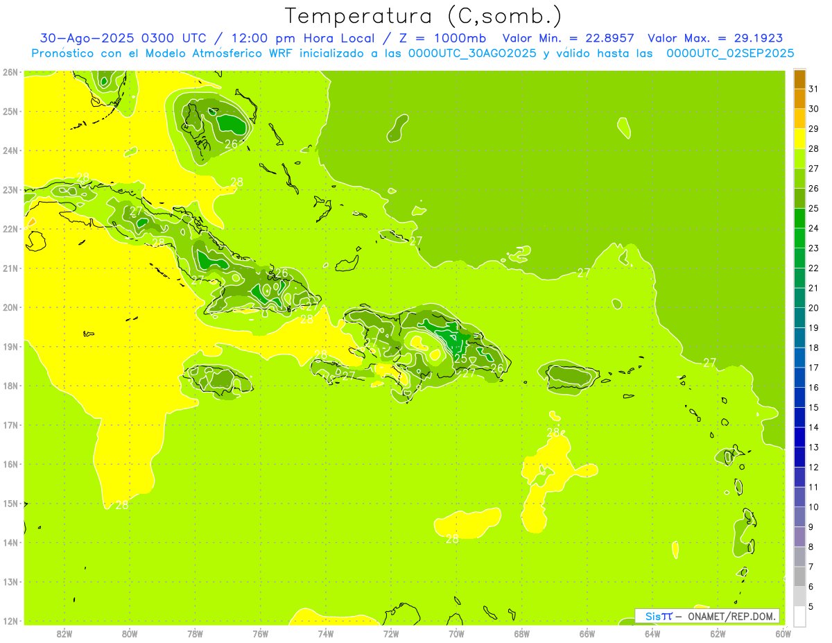The height and width of the screenshot is (643, 832).
Task: Click latitude axis label "17N"
Action: coord(10,425)
